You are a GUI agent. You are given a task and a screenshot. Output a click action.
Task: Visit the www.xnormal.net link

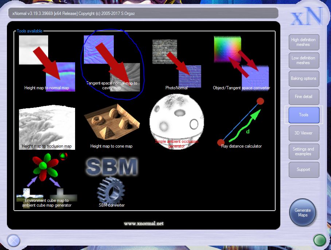[144, 224]
